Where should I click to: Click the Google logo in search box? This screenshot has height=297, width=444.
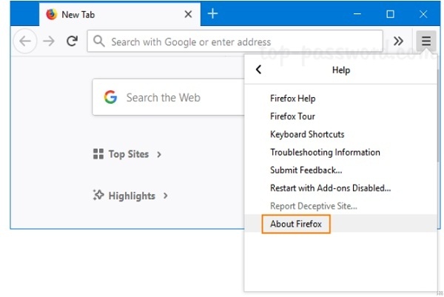111,97
